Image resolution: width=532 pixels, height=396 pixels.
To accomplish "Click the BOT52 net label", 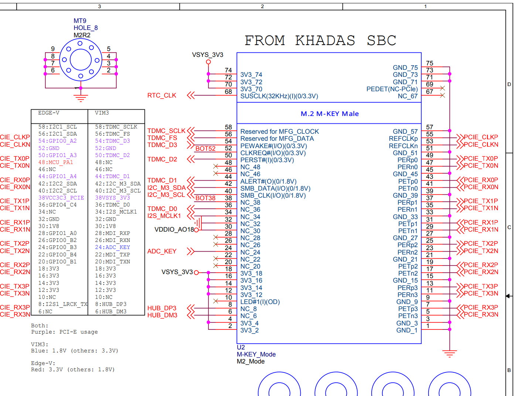I will [x=205, y=148].
